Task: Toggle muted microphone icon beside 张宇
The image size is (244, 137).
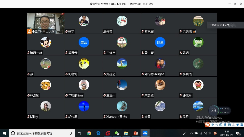Action: point(66,32)
